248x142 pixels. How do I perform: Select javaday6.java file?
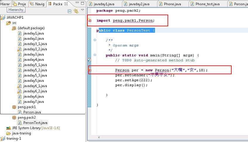(33, 96)
